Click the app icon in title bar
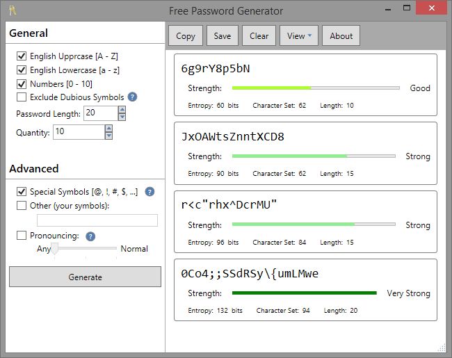 [x=12, y=10]
